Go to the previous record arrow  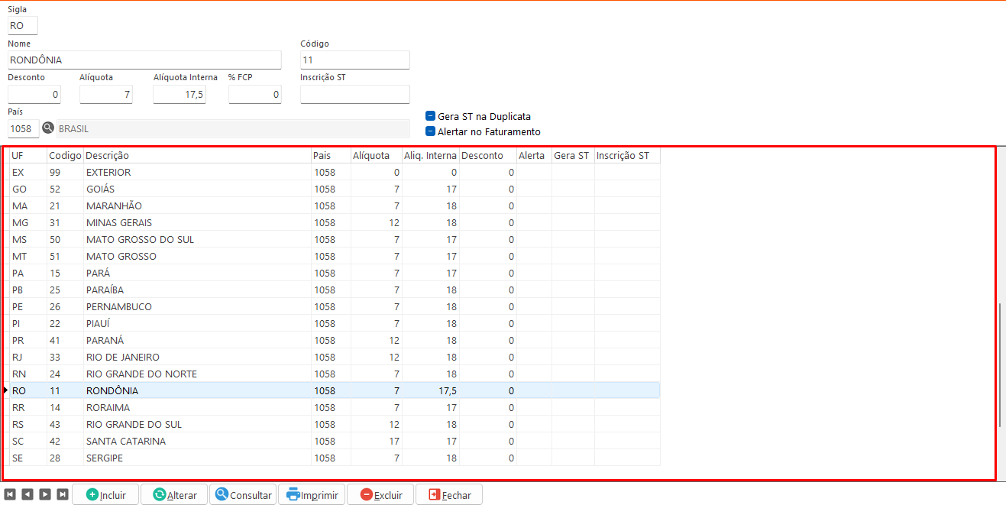[x=27, y=494]
